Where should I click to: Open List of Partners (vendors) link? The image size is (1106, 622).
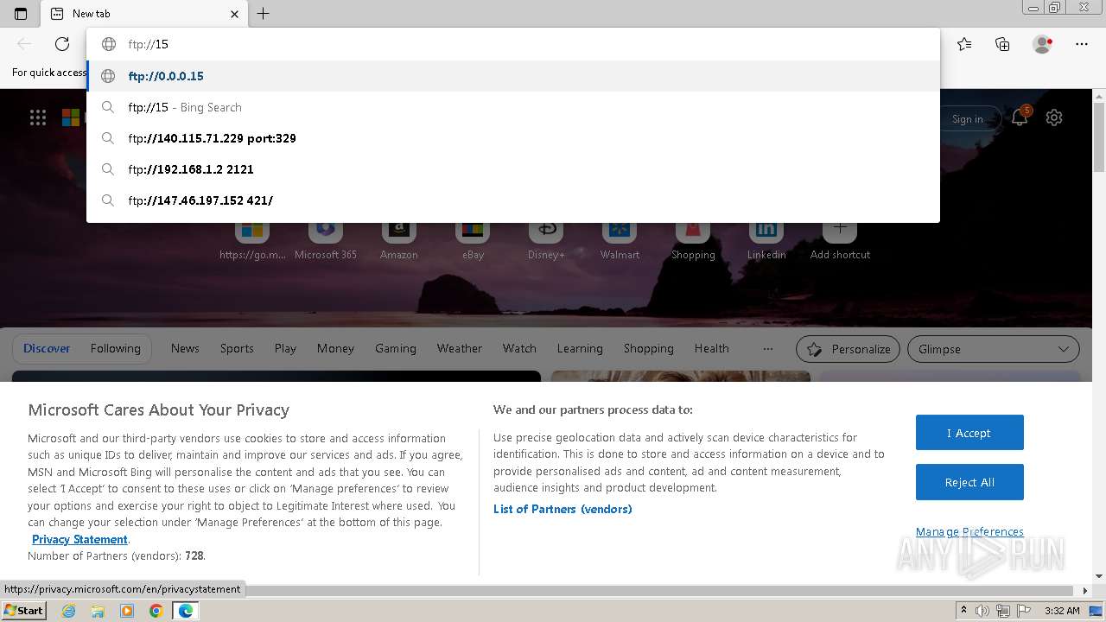pyautogui.click(x=563, y=509)
